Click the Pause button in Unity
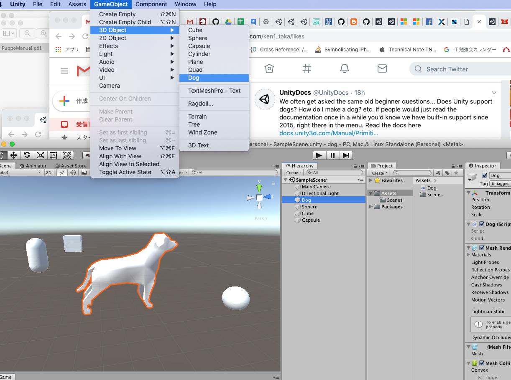 click(x=332, y=155)
